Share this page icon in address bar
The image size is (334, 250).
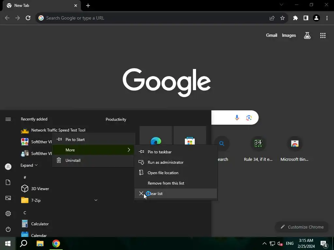pos(272,18)
